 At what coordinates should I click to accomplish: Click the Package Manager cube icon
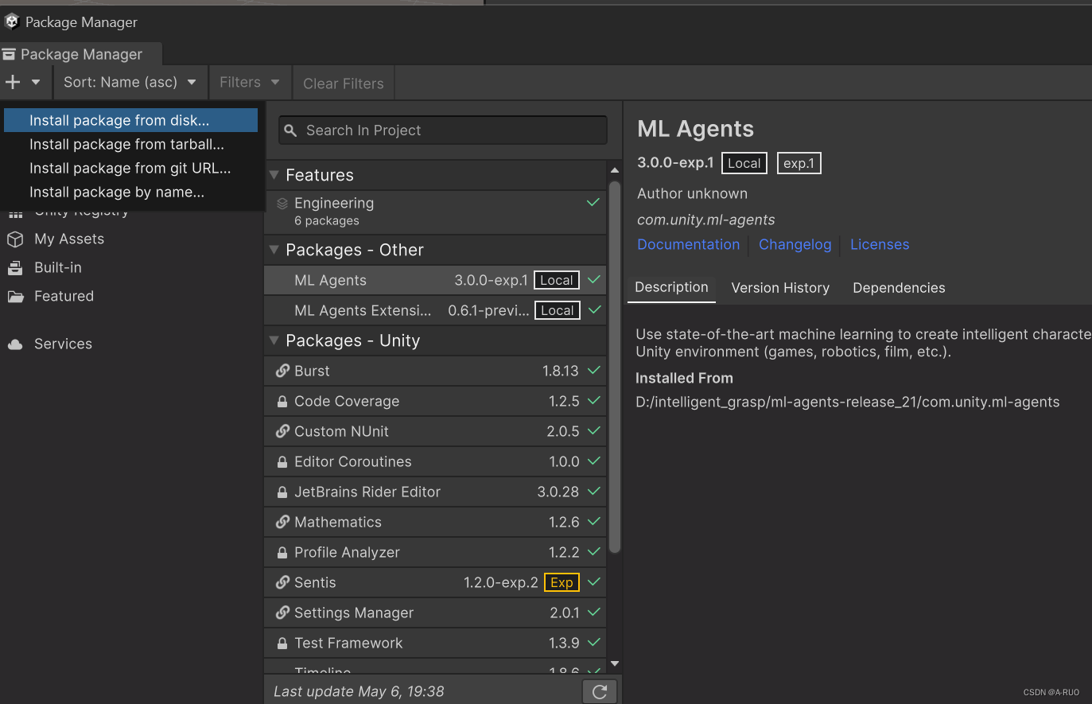coord(11,21)
